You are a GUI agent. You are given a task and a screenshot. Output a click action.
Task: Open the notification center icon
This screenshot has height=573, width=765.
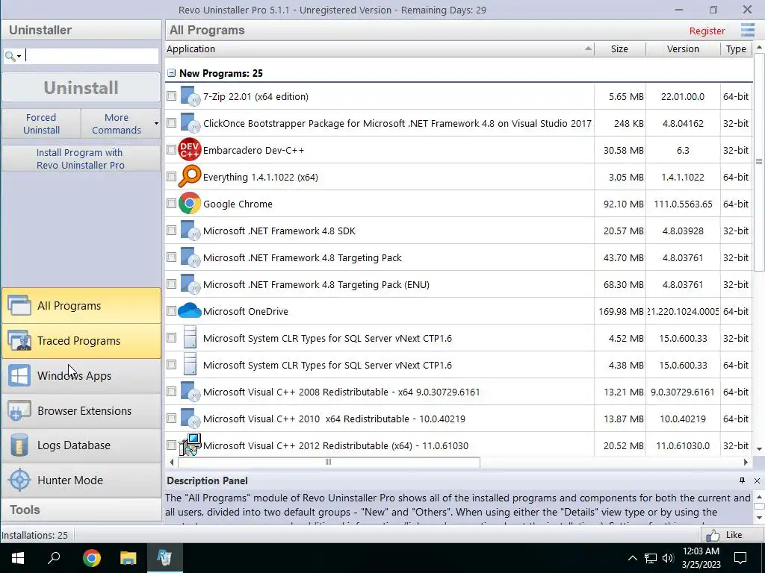click(740, 558)
